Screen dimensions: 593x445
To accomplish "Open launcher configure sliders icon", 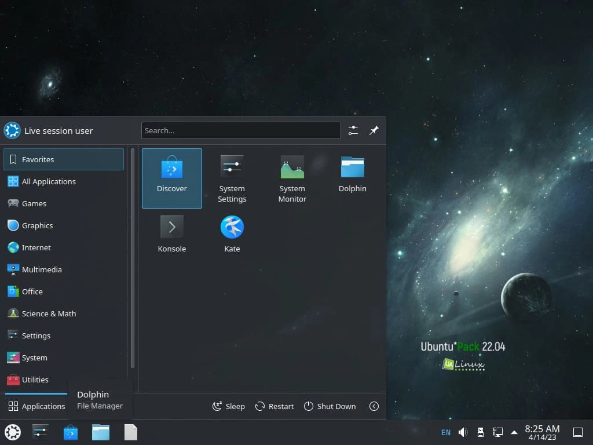I will (353, 130).
